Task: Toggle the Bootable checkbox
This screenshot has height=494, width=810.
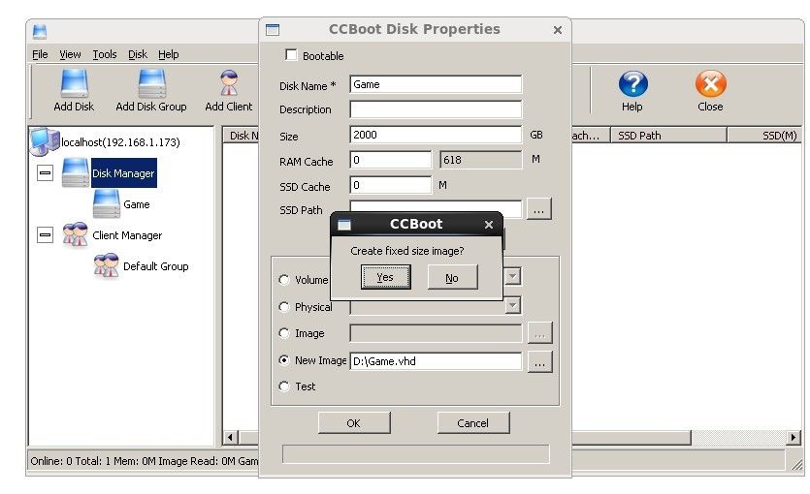Action: 291,54
